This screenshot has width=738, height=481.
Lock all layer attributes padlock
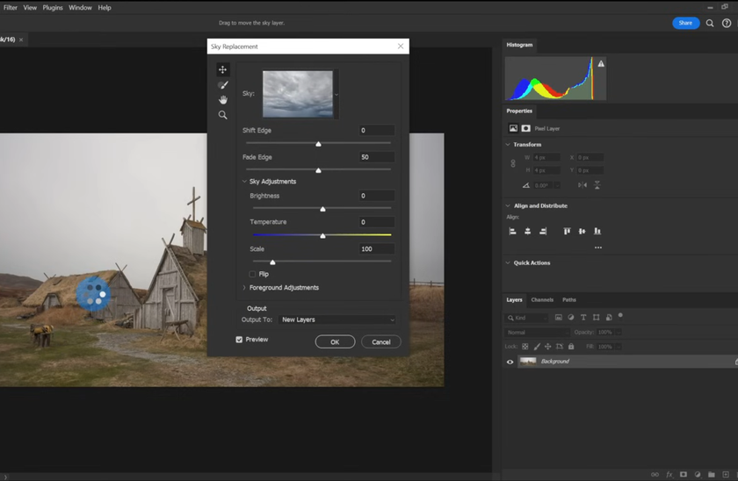[571, 347]
